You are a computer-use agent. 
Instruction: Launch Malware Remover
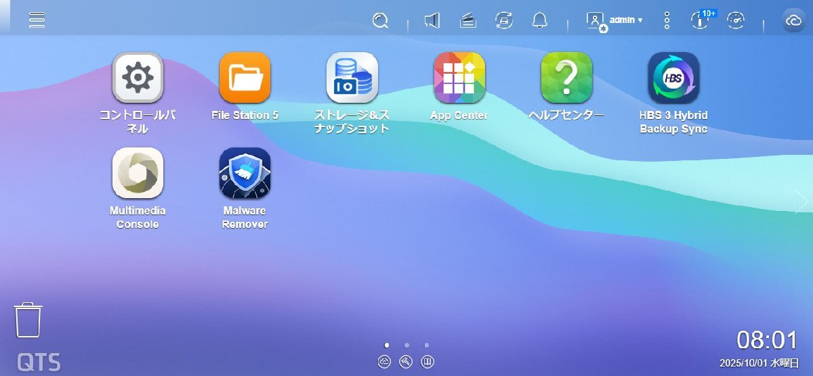(245, 173)
